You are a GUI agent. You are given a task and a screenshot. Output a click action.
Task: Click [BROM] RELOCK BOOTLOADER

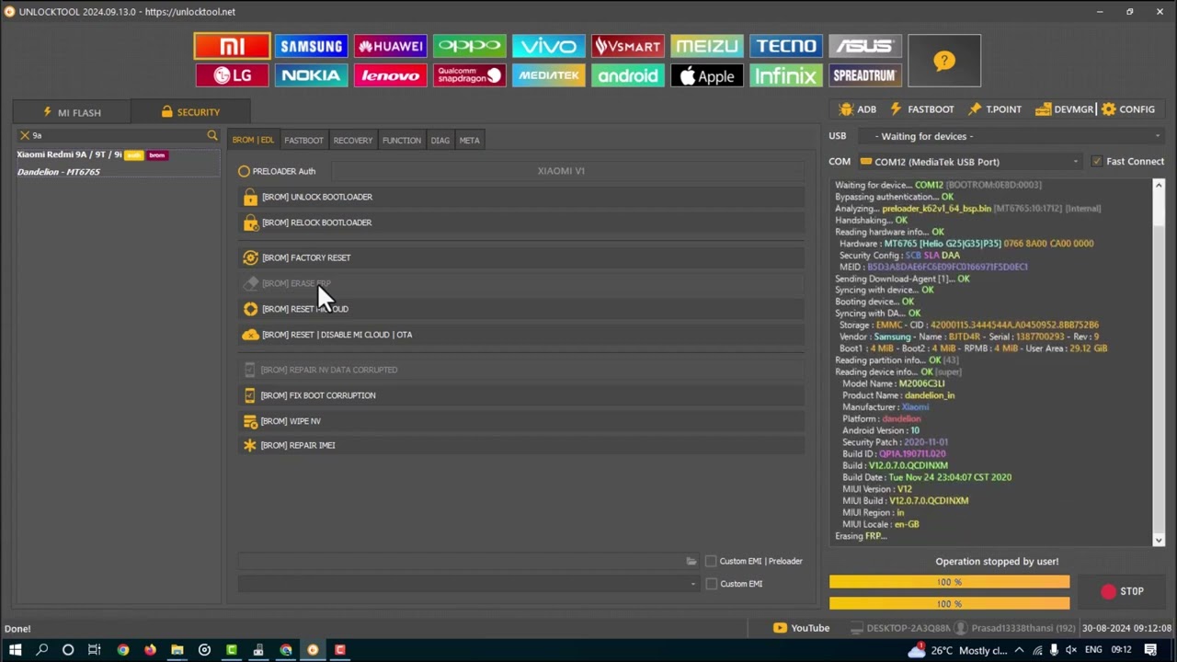point(521,223)
